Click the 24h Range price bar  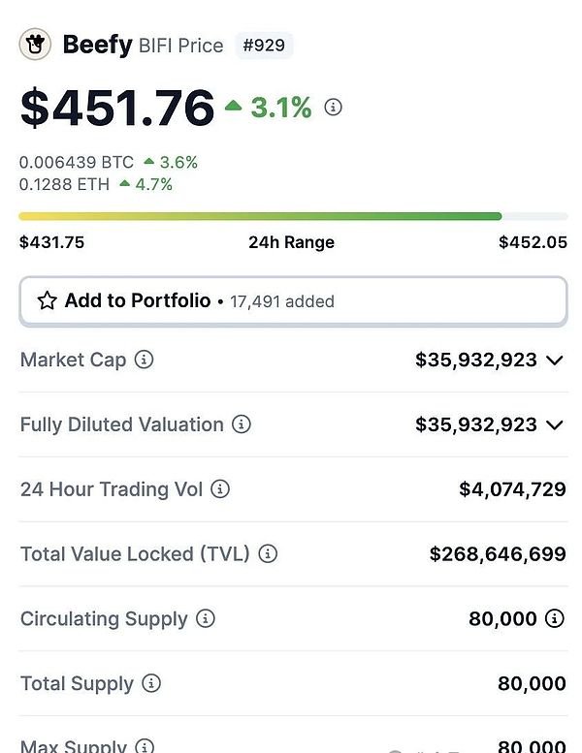coord(293,216)
